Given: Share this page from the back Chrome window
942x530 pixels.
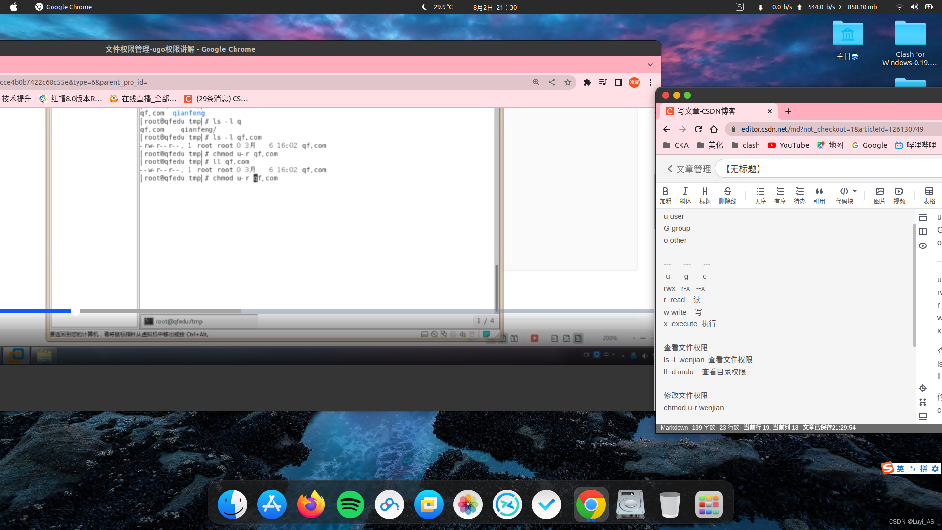Looking at the screenshot, I should click(552, 82).
